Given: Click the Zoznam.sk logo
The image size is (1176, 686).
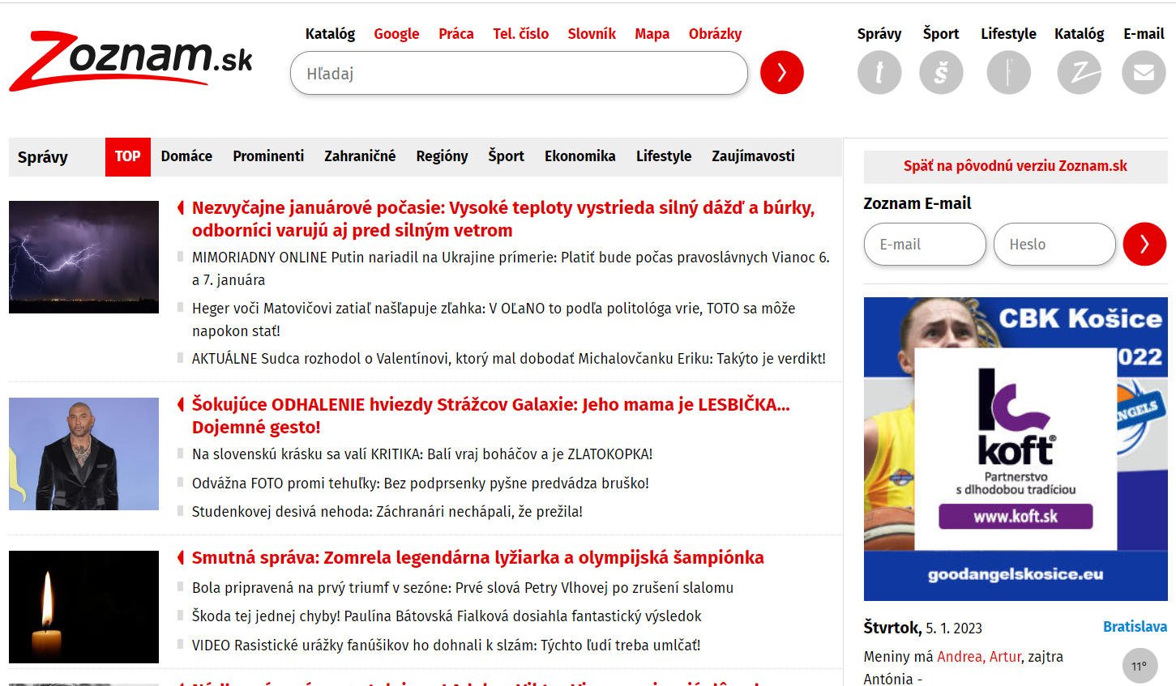Looking at the screenshot, I should (x=130, y=61).
